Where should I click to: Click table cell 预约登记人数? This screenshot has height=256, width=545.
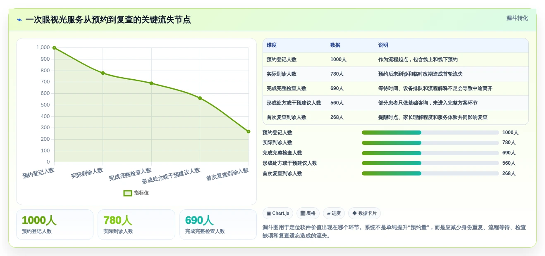282,60
